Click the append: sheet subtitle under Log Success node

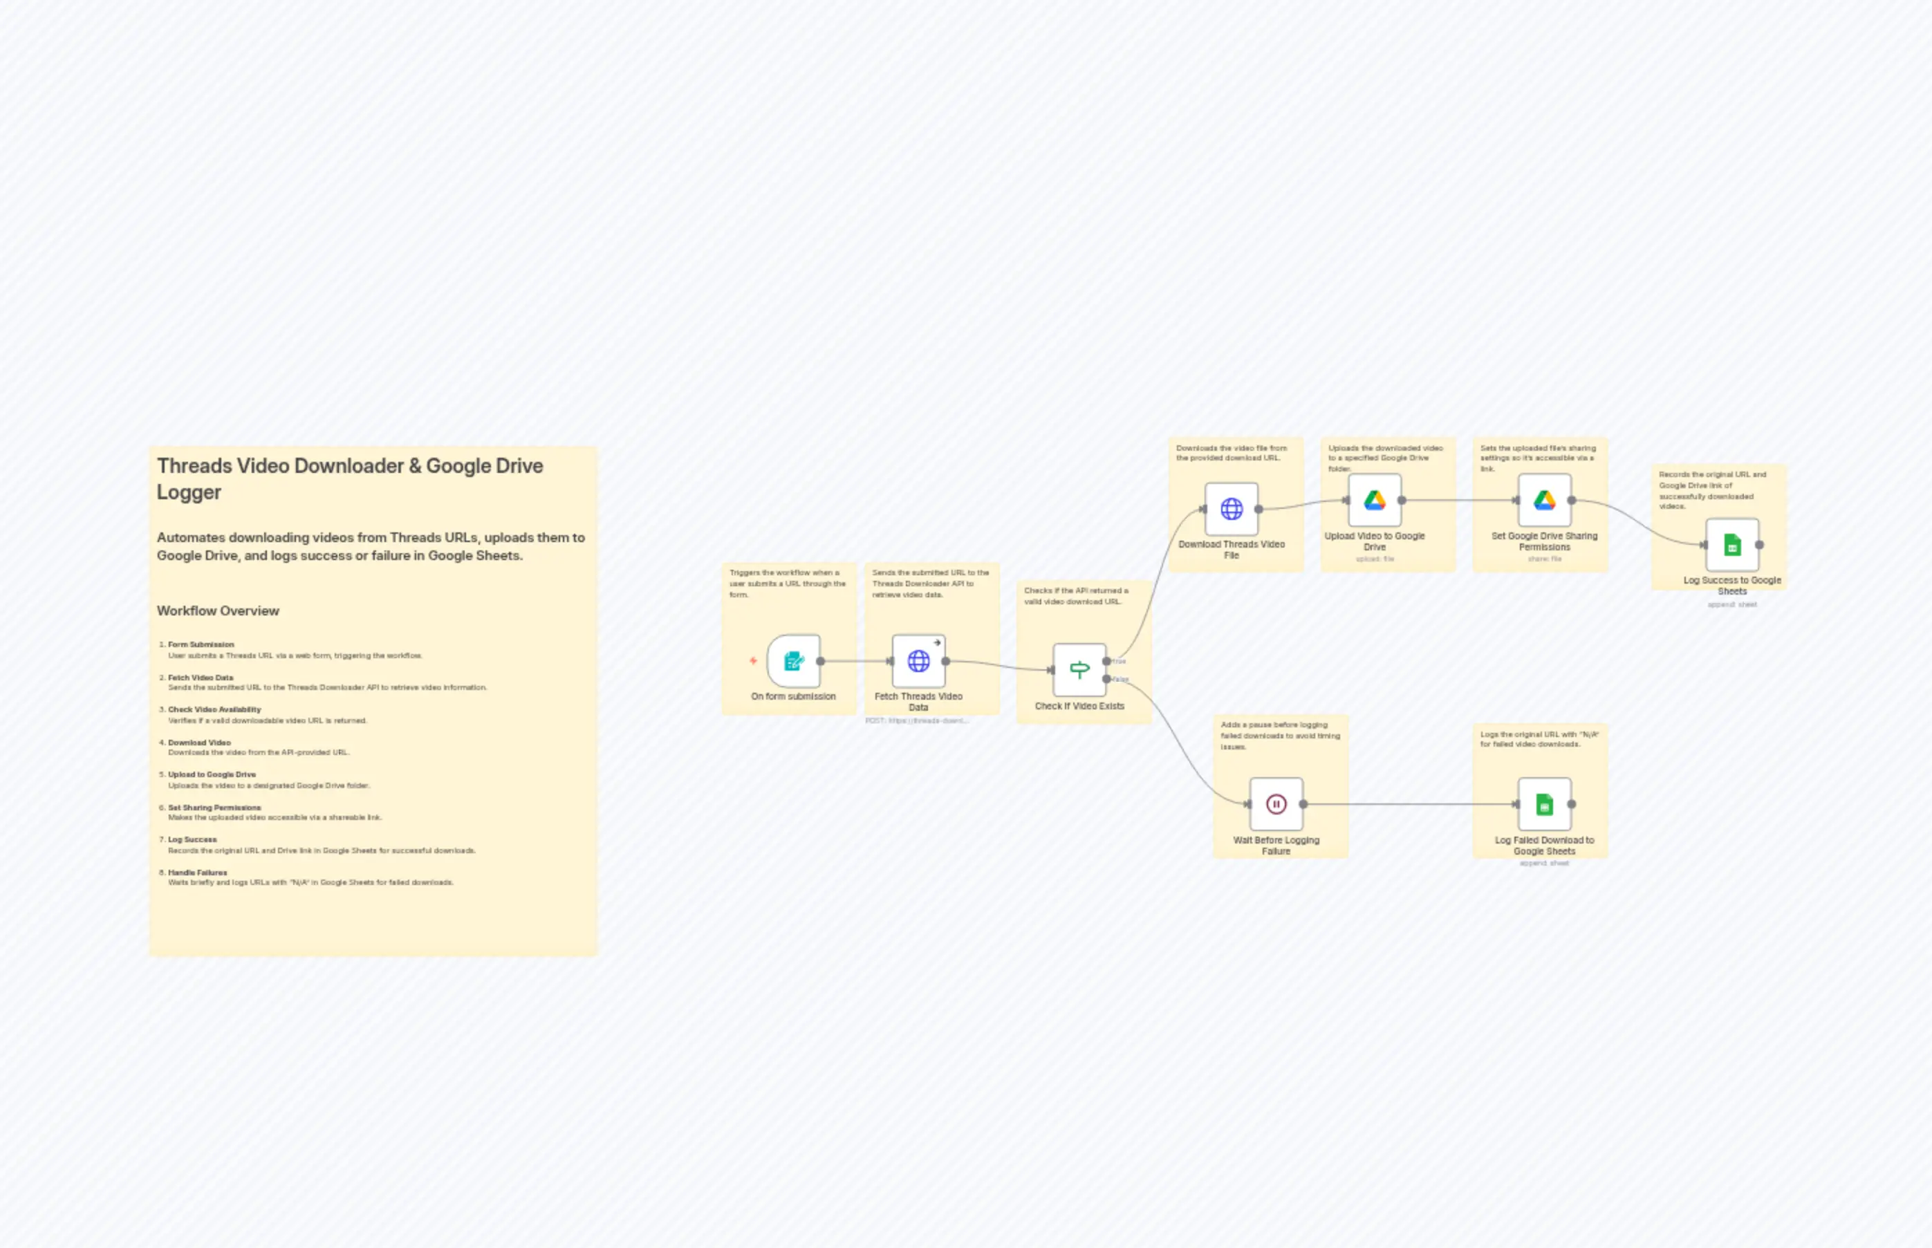[x=1732, y=604]
